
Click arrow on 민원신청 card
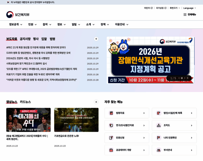[x=144, y=138]
